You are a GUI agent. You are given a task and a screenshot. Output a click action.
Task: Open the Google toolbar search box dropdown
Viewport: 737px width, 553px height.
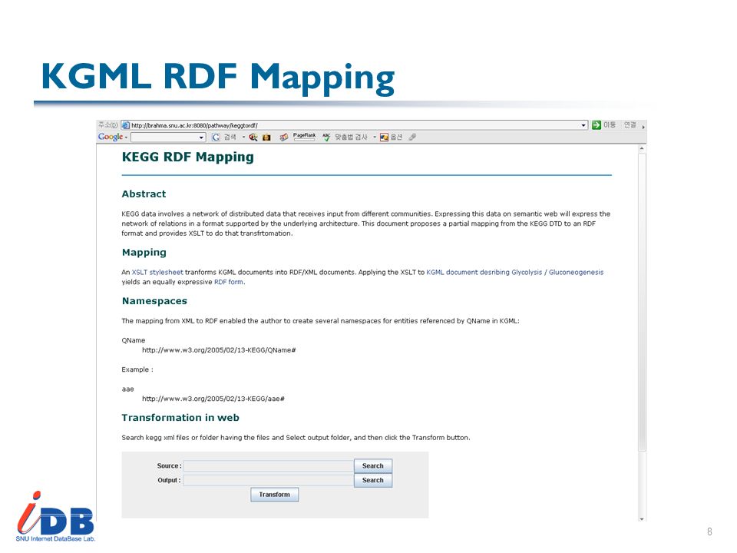point(201,137)
